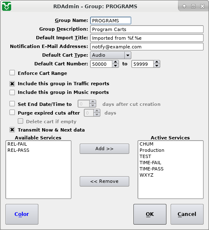Click the RDAdmin green app icon
The height and width of the screenshot is (230, 209).
pyautogui.click(x=7, y=6)
